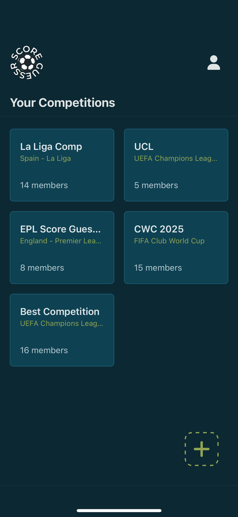238x517 pixels.
Task: Tap UEFA Champions League label under UCL
Action: click(176, 159)
